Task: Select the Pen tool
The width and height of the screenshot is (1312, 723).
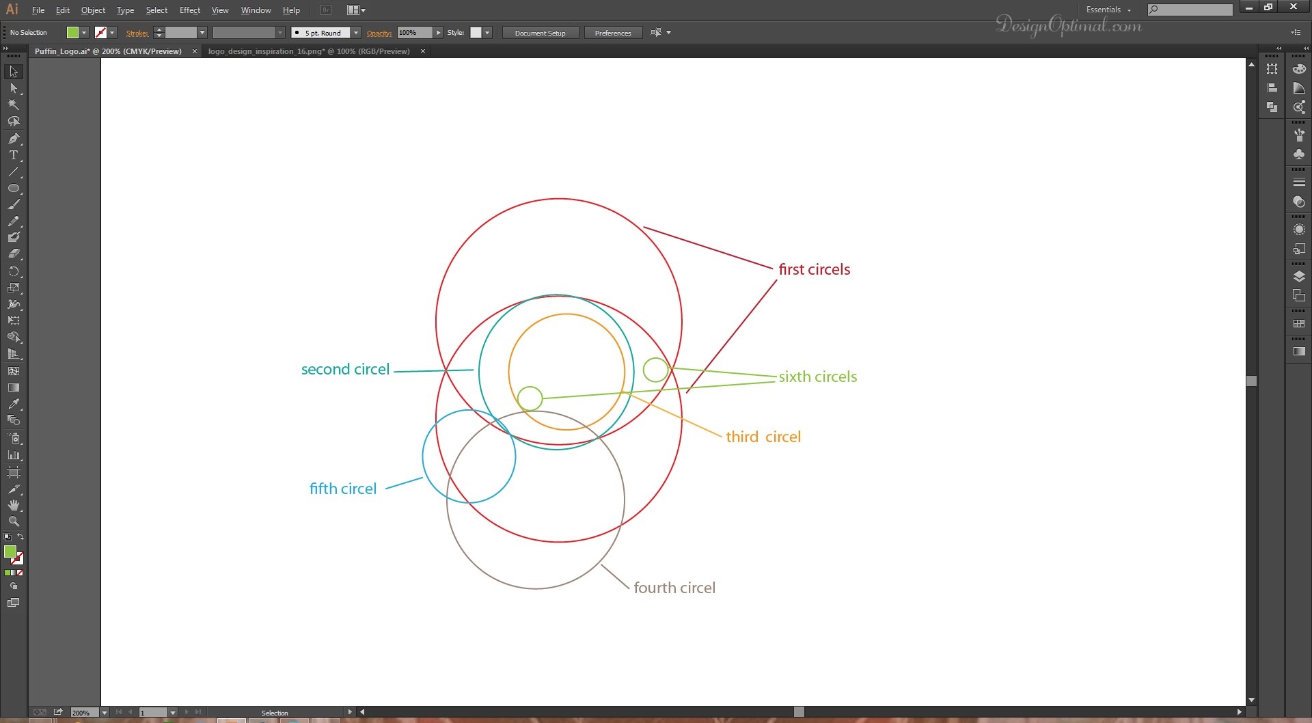Action: 13,139
